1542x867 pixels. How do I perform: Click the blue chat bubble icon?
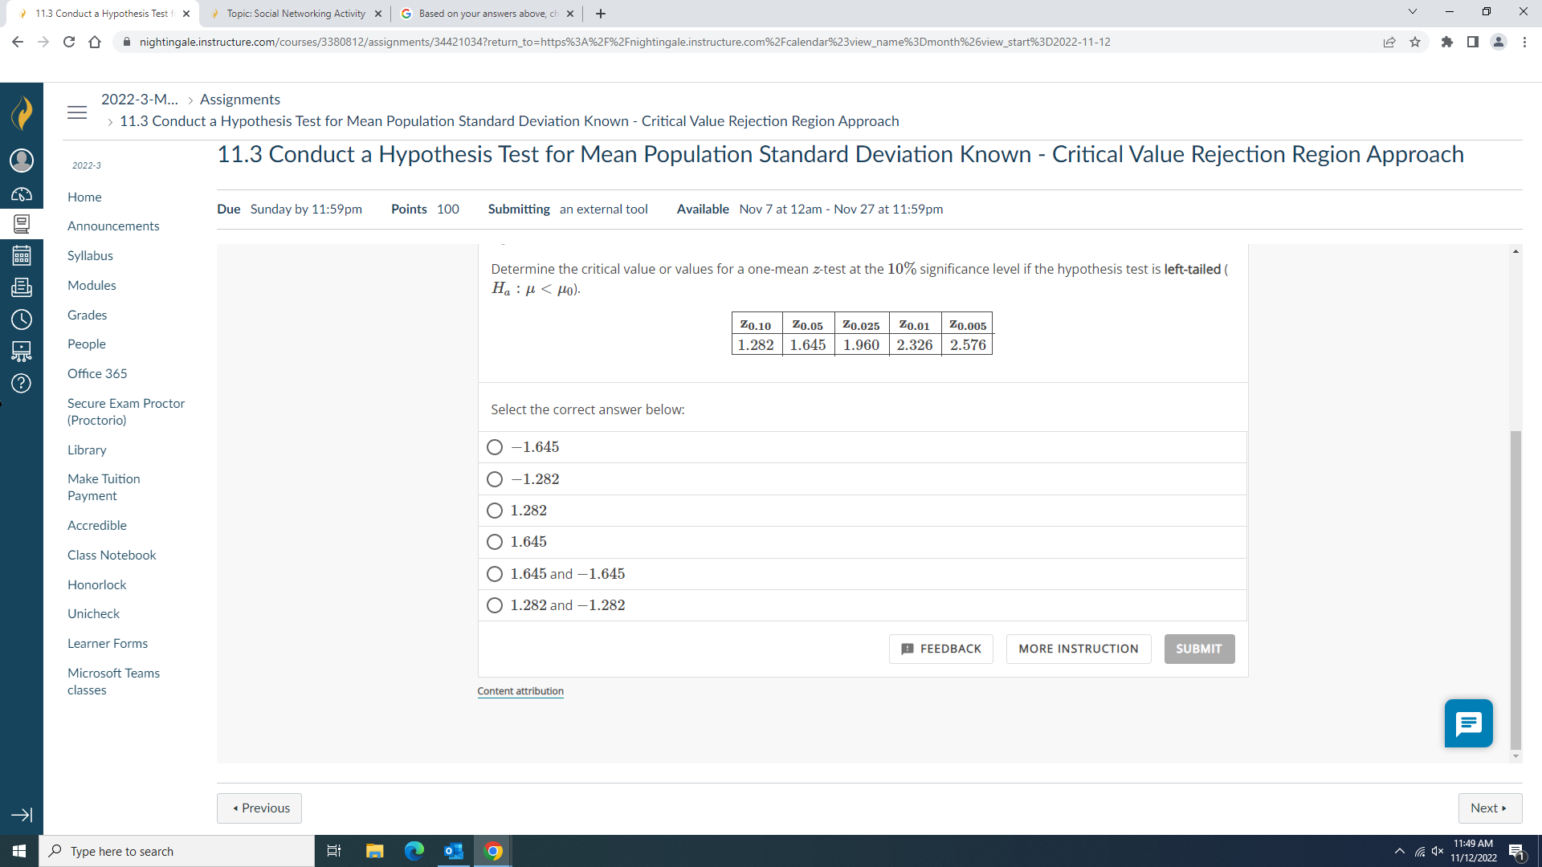coord(1468,723)
